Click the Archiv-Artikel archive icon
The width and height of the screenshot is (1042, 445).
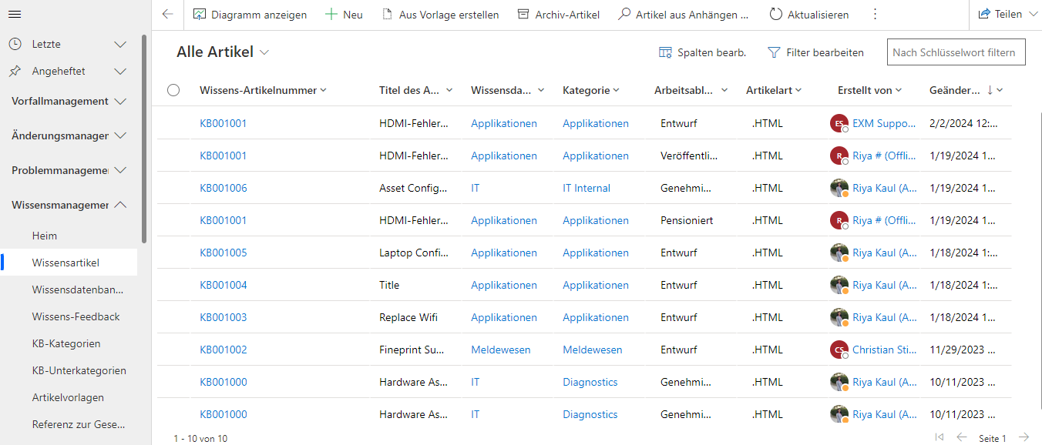tap(523, 15)
